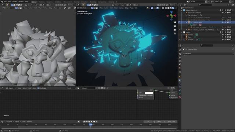Open Keying popover in timeline
The height and width of the screenshot is (132, 235).
point(18,122)
